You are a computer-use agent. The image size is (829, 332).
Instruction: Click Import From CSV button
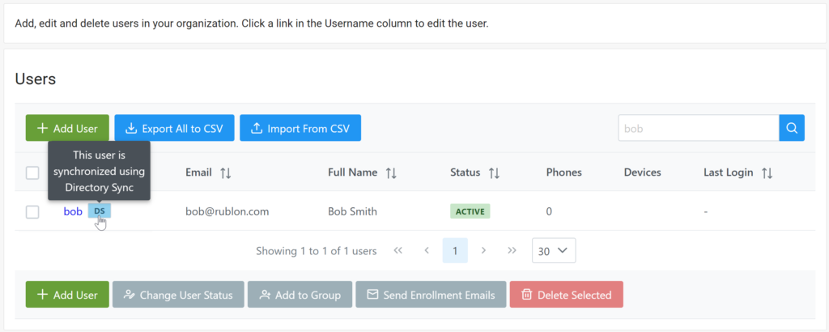300,128
